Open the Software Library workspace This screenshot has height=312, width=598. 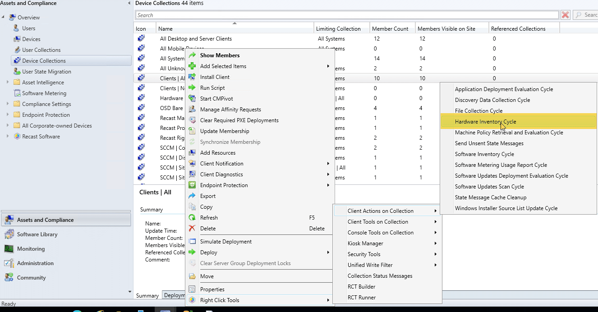37,234
